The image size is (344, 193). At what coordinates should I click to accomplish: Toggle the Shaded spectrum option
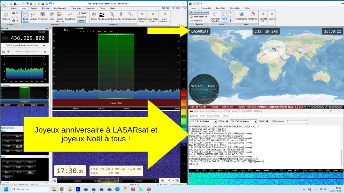[81, 20]
